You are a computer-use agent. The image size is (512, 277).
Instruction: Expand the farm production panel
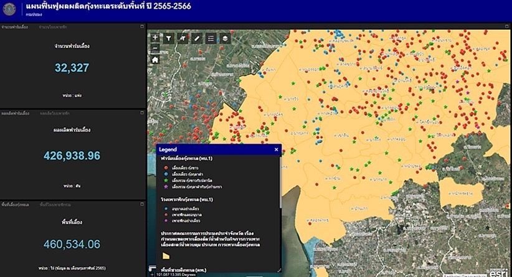(x=142, y=113)
